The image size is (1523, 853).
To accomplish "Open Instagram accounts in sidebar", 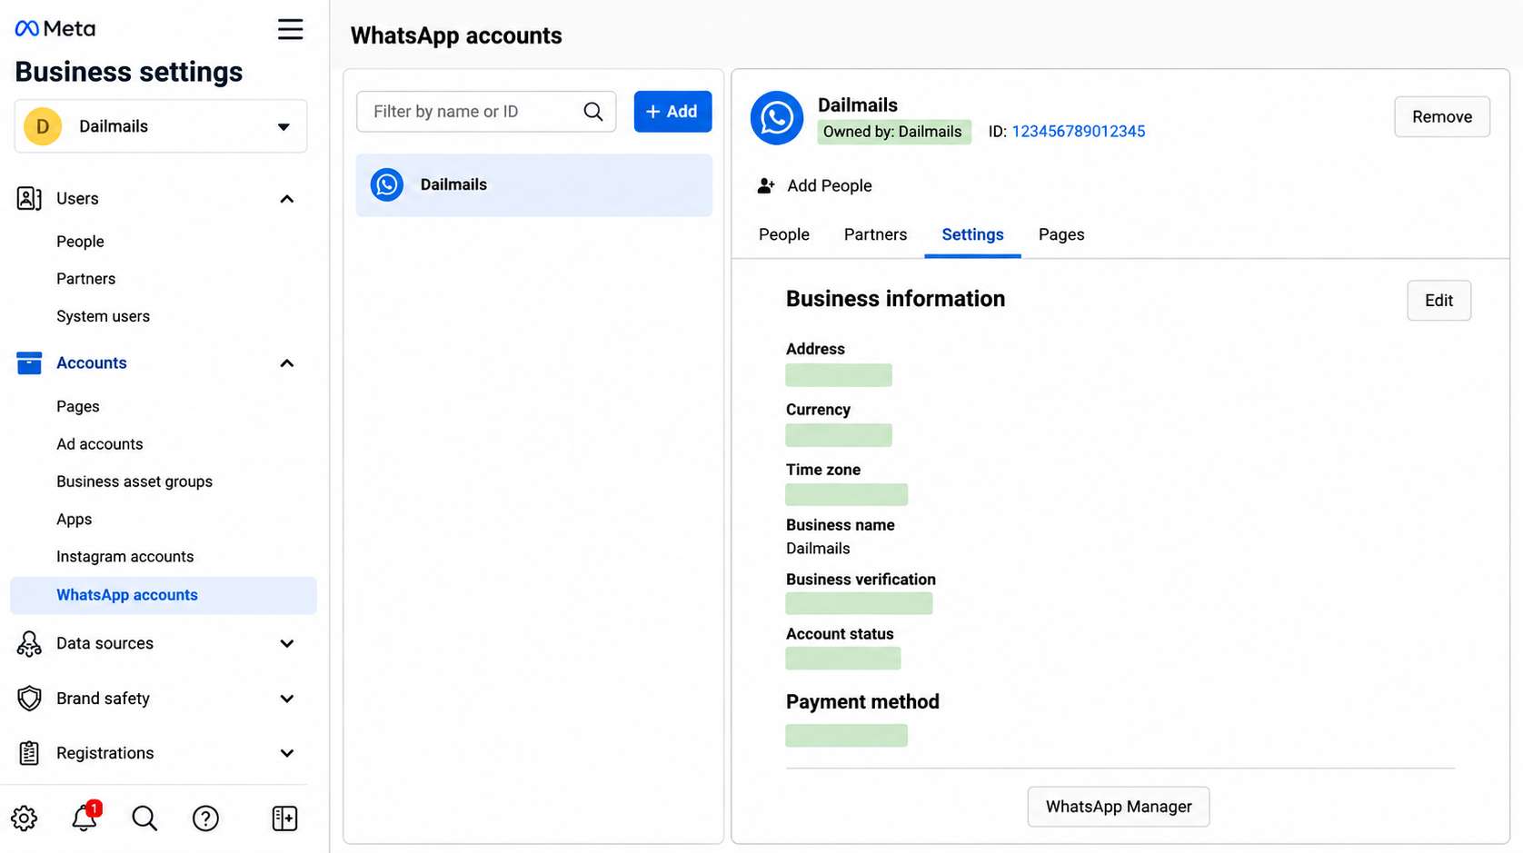I will tap(124, 557).
